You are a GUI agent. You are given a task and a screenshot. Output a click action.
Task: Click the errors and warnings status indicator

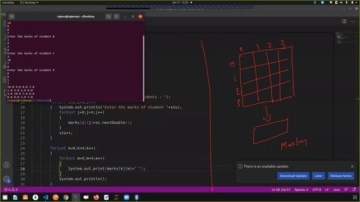click(x=11, y=190)
